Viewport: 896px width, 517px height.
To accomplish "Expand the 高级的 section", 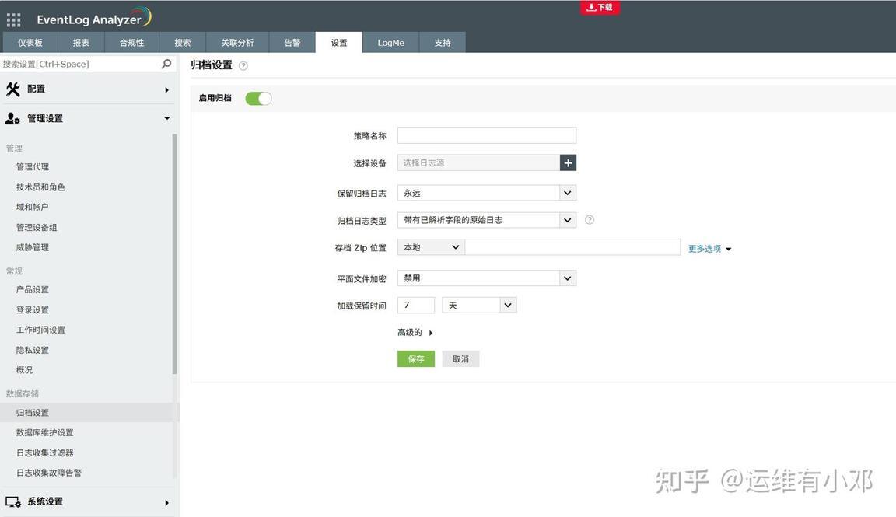I will 415,333.
